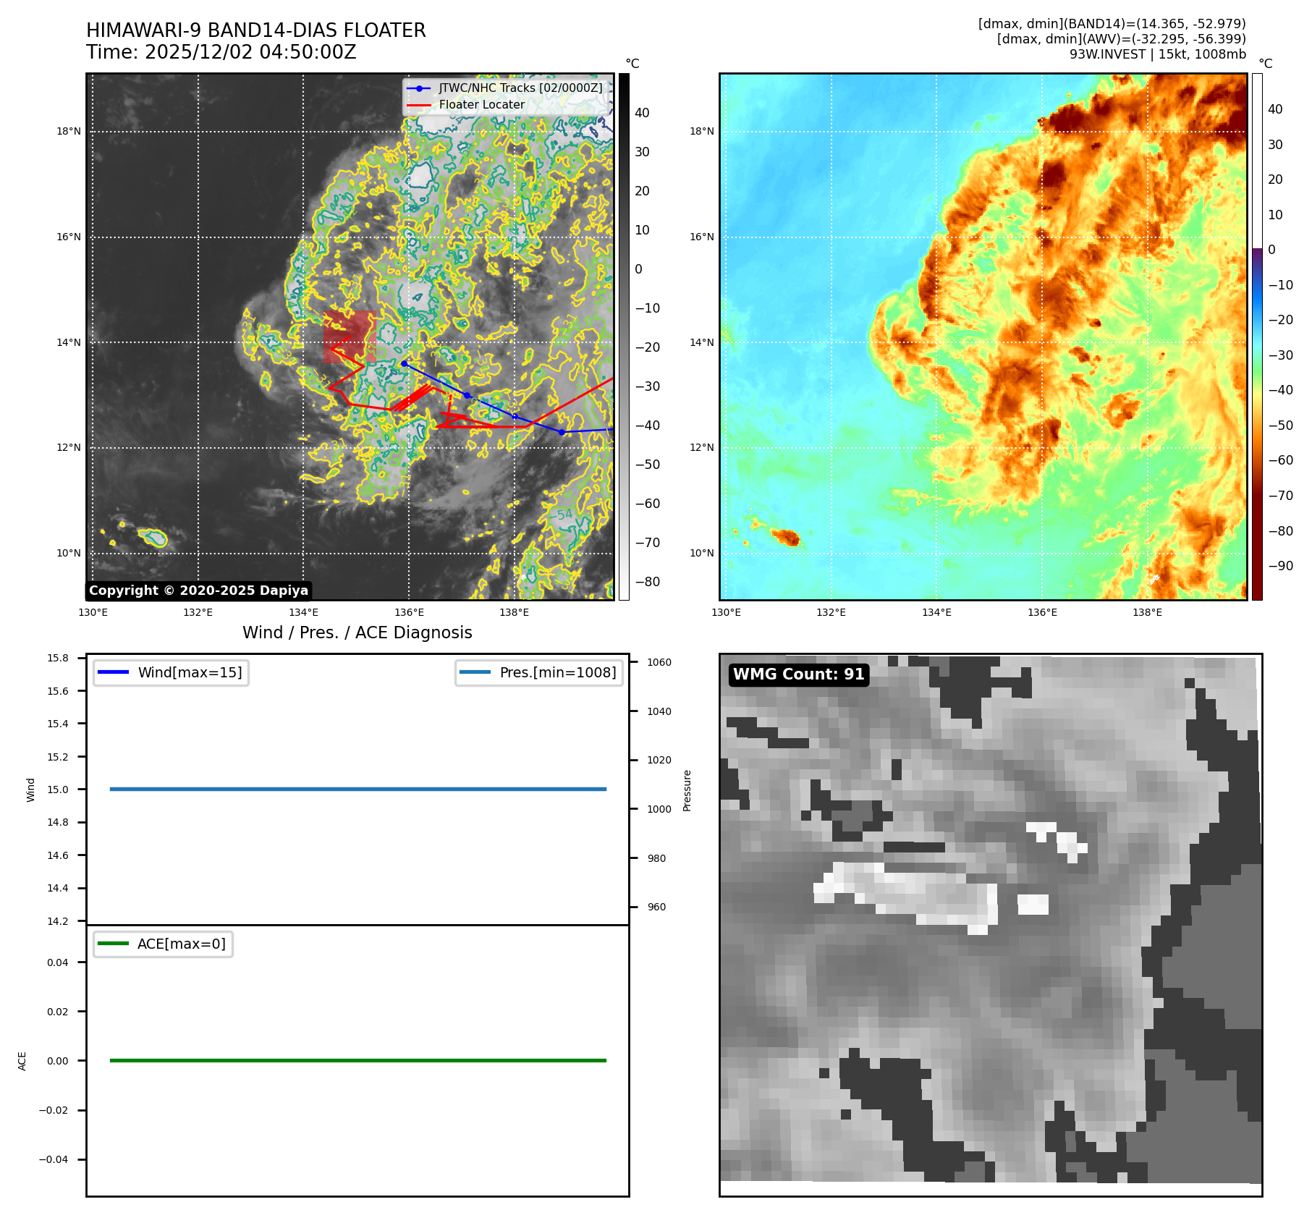The image size is (1312, 1223).
Task: Click the westernmost blue track point near 136°E
Action: (405, 363)
